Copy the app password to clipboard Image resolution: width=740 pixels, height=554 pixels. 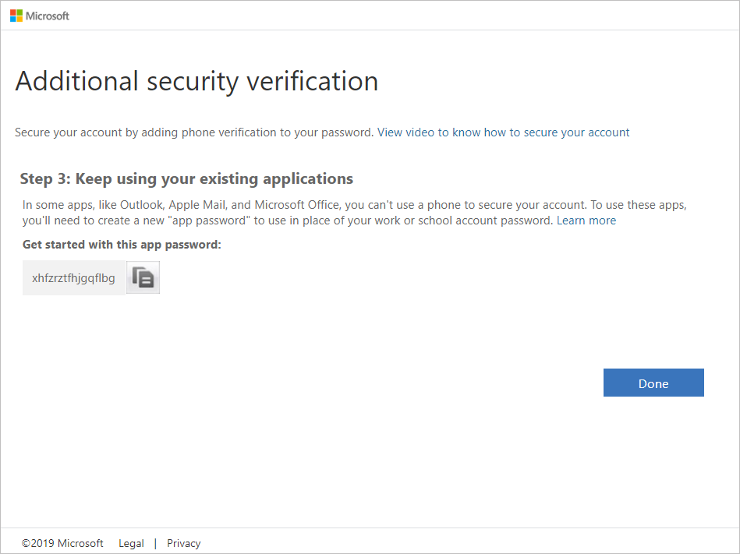point(143,277)
